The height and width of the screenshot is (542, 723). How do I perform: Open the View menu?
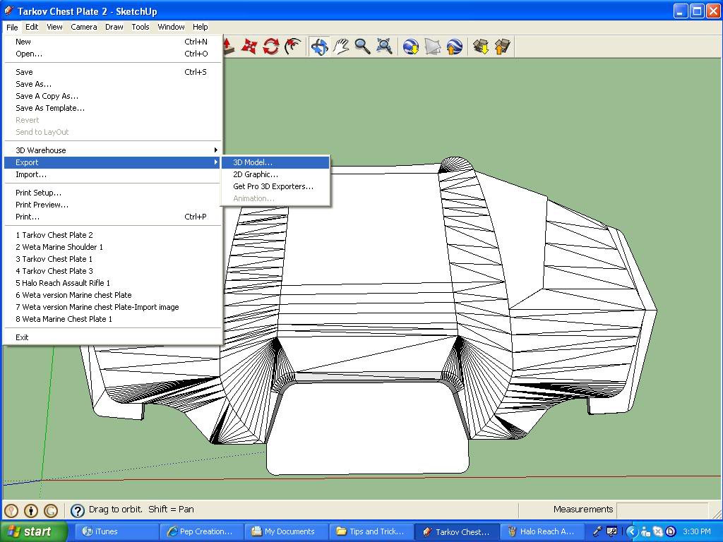[54, 28]
